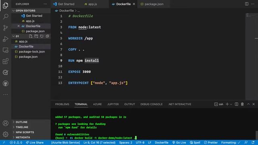
Task: Open the Problems panel tab
Action: (x=62, y=104)
